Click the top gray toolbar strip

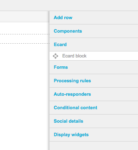click(69, 5)
